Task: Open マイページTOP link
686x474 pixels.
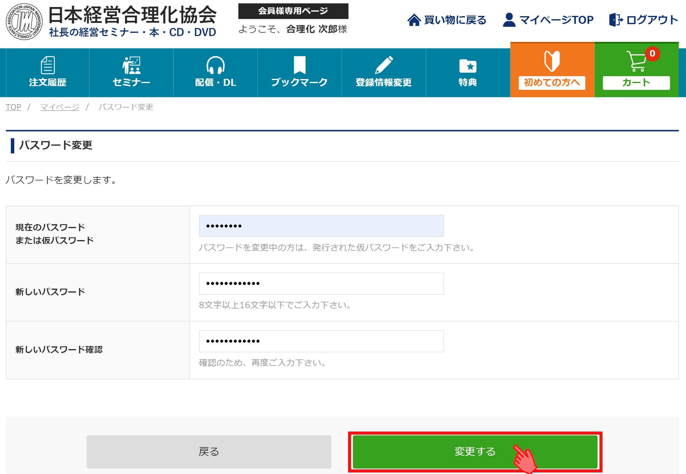Action: coord(556,20)
